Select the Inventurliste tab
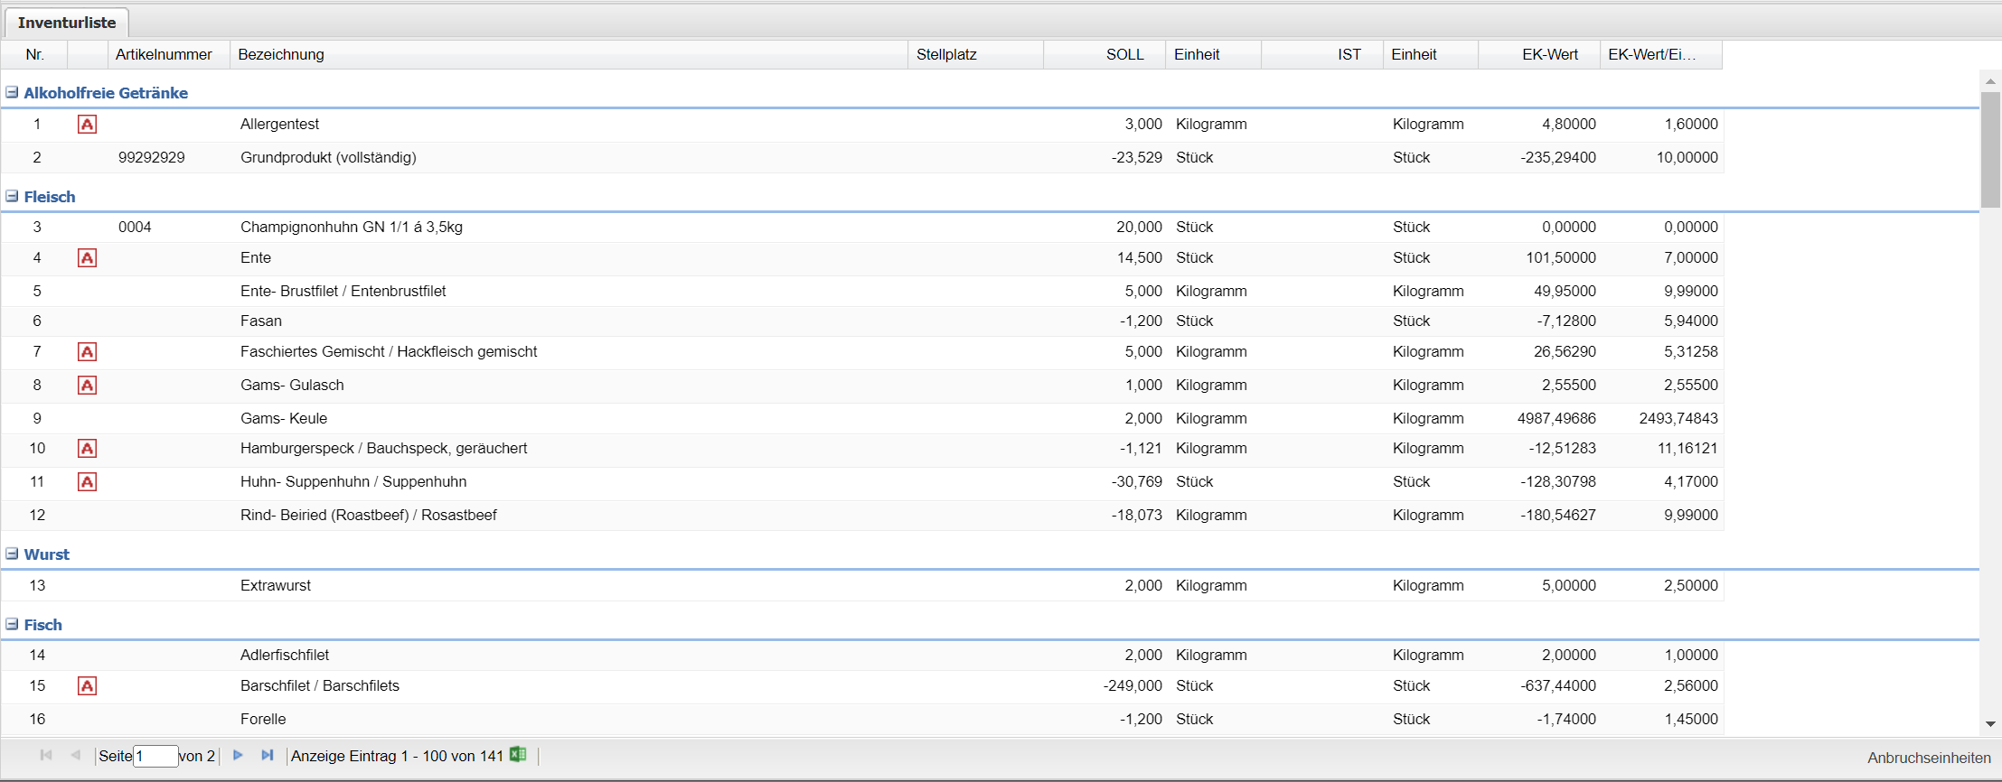 [x=67, y=23]
